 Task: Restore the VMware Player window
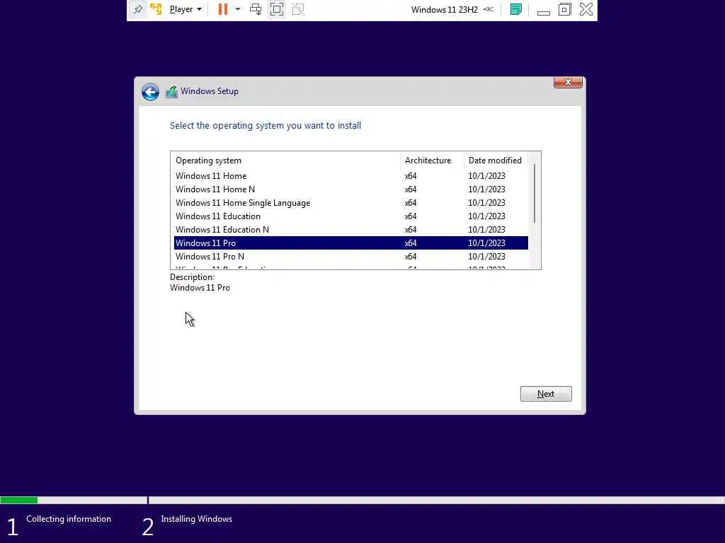[x=564, y=9]
